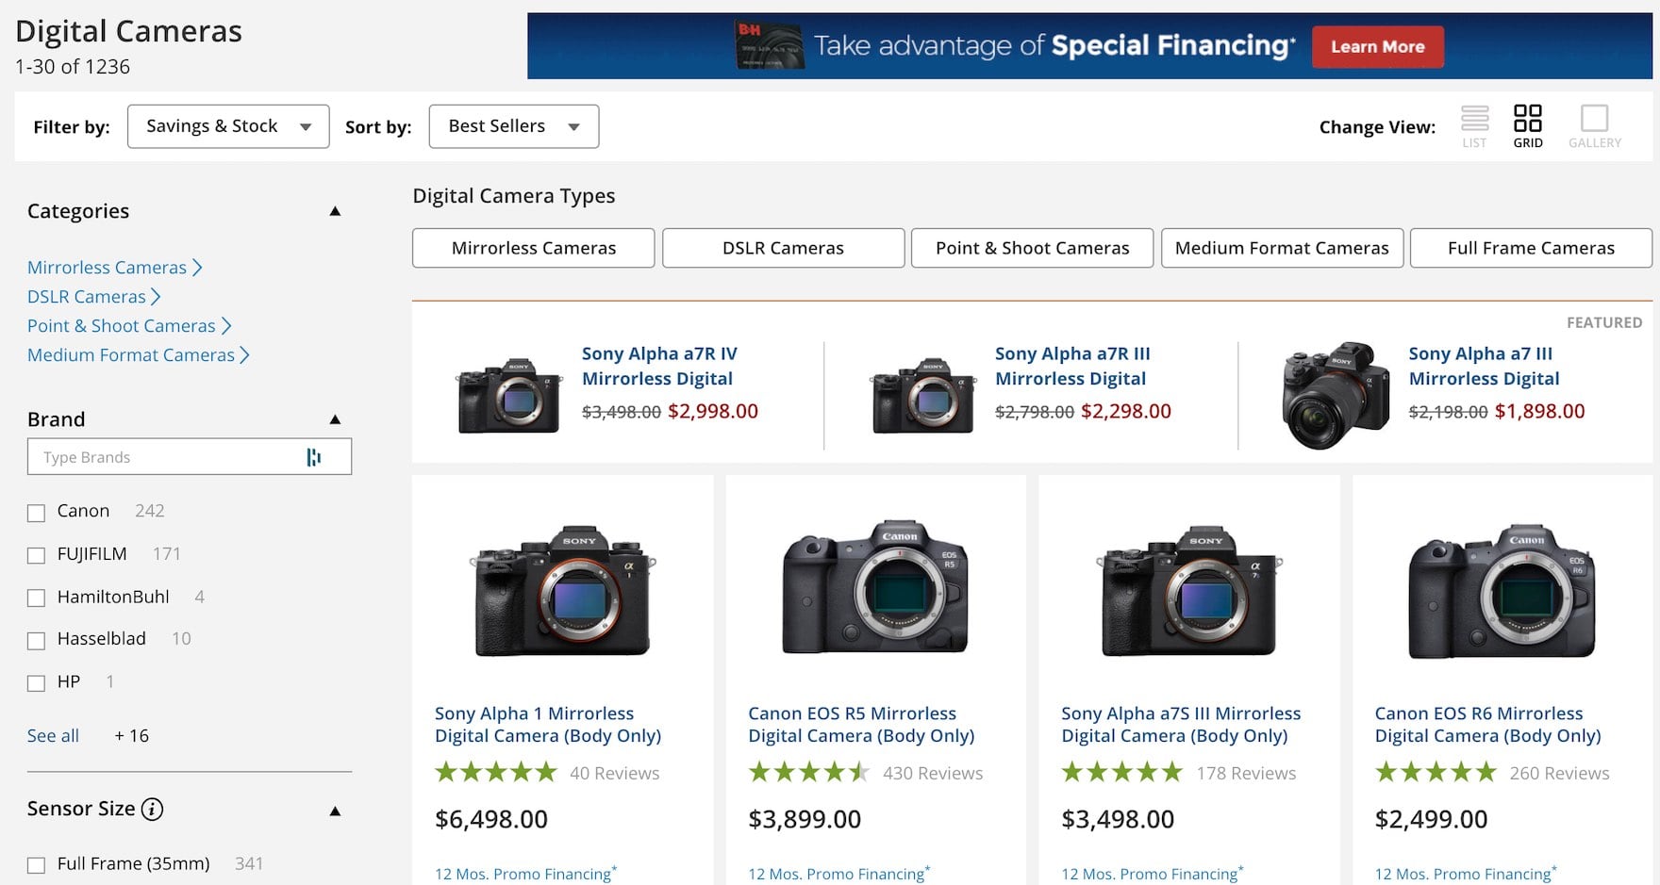Open the Savings & Stock filter dropdown
The height and width of the screenshot is (885, 1660).
(228, 126)
